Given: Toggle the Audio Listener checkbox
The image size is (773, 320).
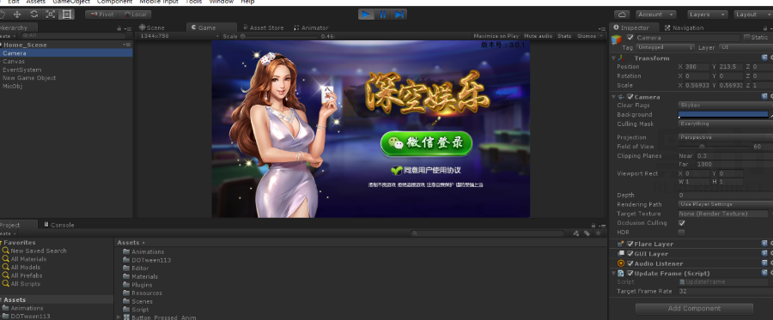Looking at the screenshot, I should tap(630, 263).
